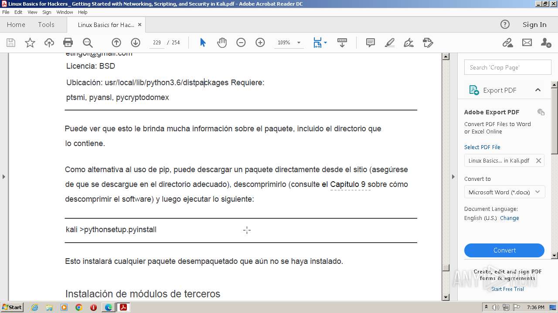Share a link with the link icon
This screenshot has height=313, width=558.
507,43
